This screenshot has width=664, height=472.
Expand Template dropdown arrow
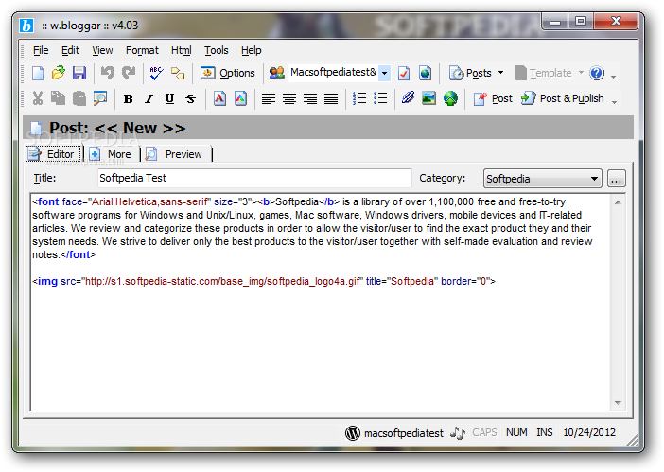581,73
